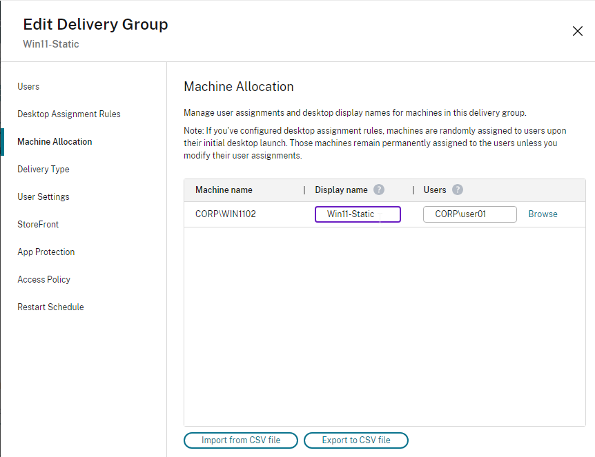Open User Settings section
The width and height of the screenshot is (595, 457).
(x=43, y=197)
